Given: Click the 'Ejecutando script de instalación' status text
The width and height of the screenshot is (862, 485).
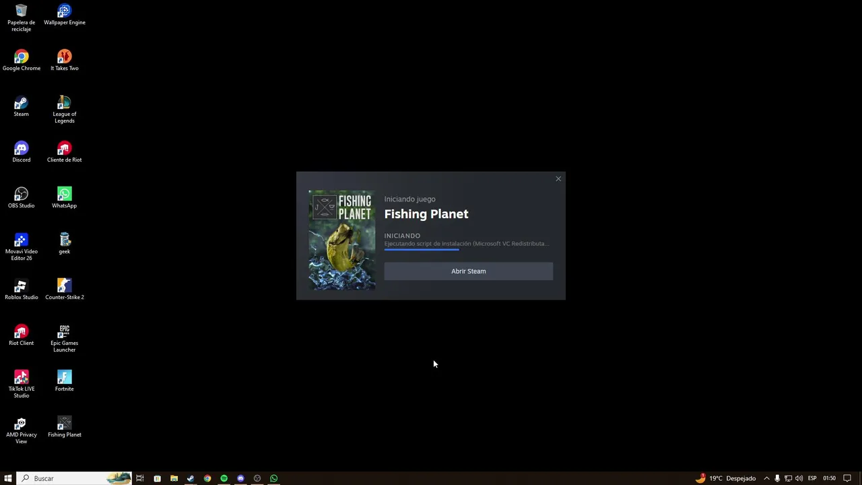Looking at the screenshot, I should pyautogui.click(x=467, y=244).
